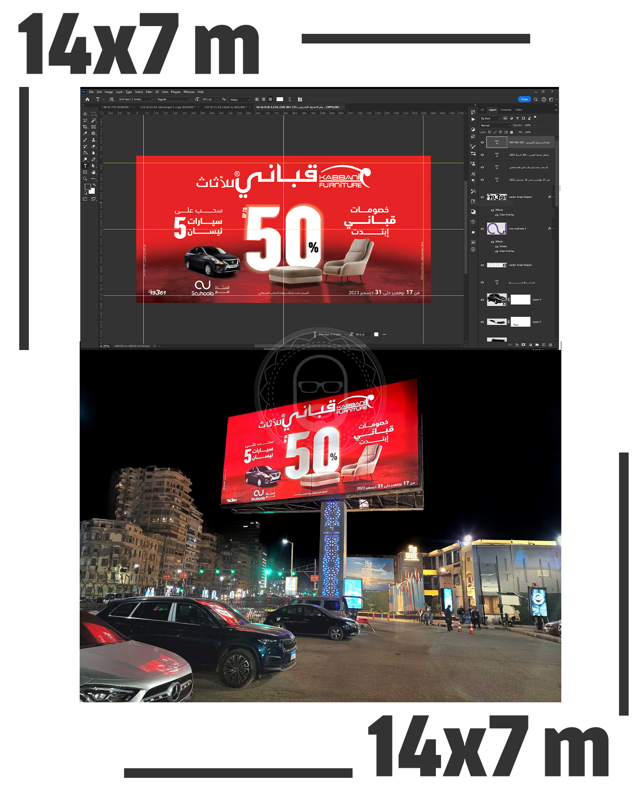
Task: Select the Paint Bucket tool
Action: [x=85, y=153]
